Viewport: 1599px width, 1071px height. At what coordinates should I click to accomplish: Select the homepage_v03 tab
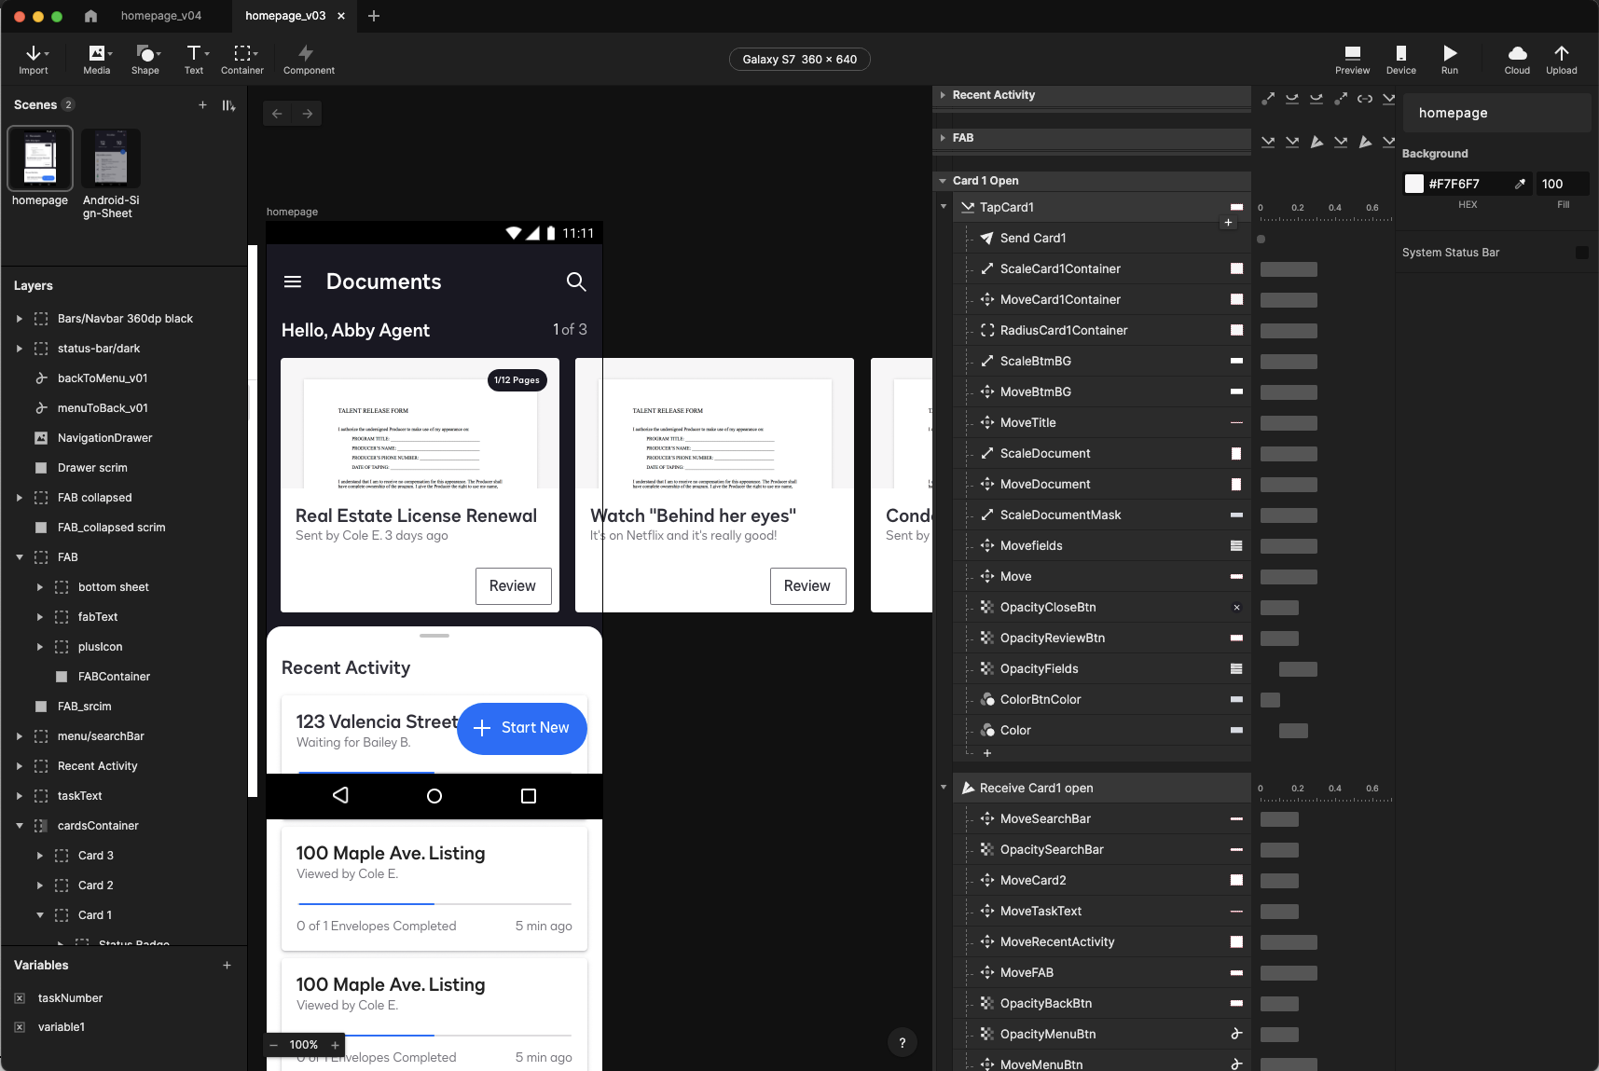pos(285,16)
